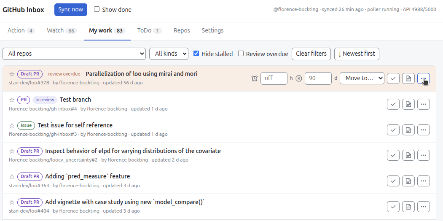Open notes for Inspect behavior of elpd
443x221 pixels.
[x=408, y=155]
